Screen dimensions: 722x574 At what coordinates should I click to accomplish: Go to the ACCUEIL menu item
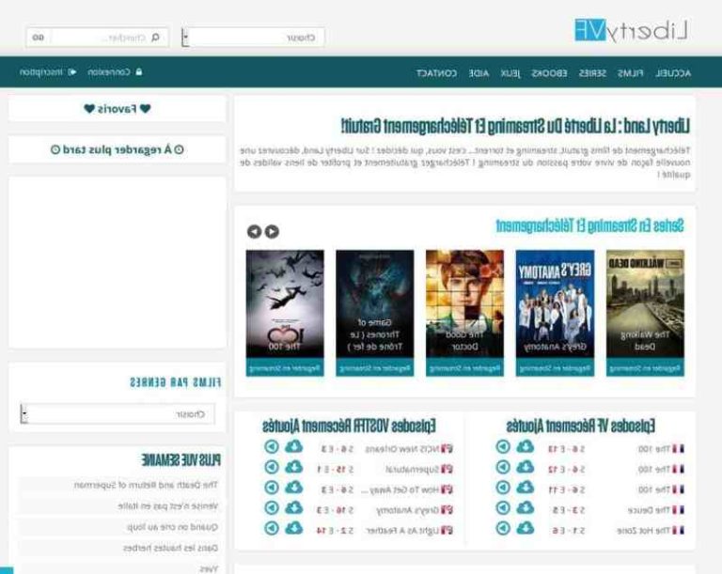click(673, 73)
